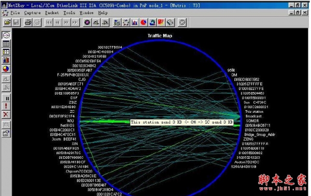Pause the display with the sidebar pause button

tap(6, 98)
